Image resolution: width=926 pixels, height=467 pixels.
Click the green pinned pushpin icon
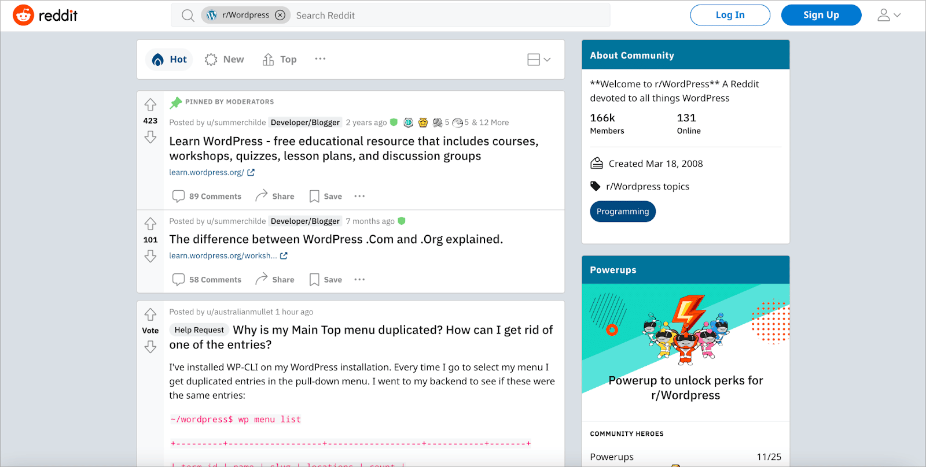point(176,103)
